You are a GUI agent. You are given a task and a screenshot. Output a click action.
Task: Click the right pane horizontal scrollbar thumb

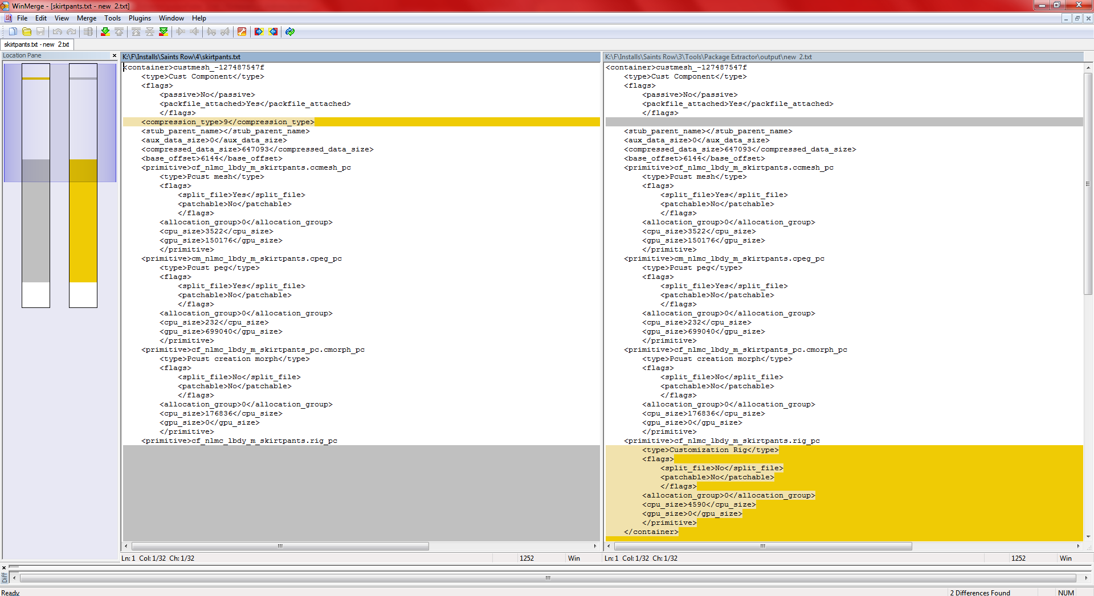coord(763,546)
